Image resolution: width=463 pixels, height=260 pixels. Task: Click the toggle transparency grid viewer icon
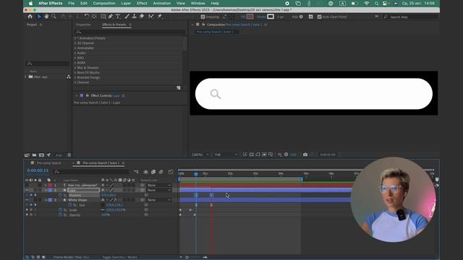(x=251, y=155)
